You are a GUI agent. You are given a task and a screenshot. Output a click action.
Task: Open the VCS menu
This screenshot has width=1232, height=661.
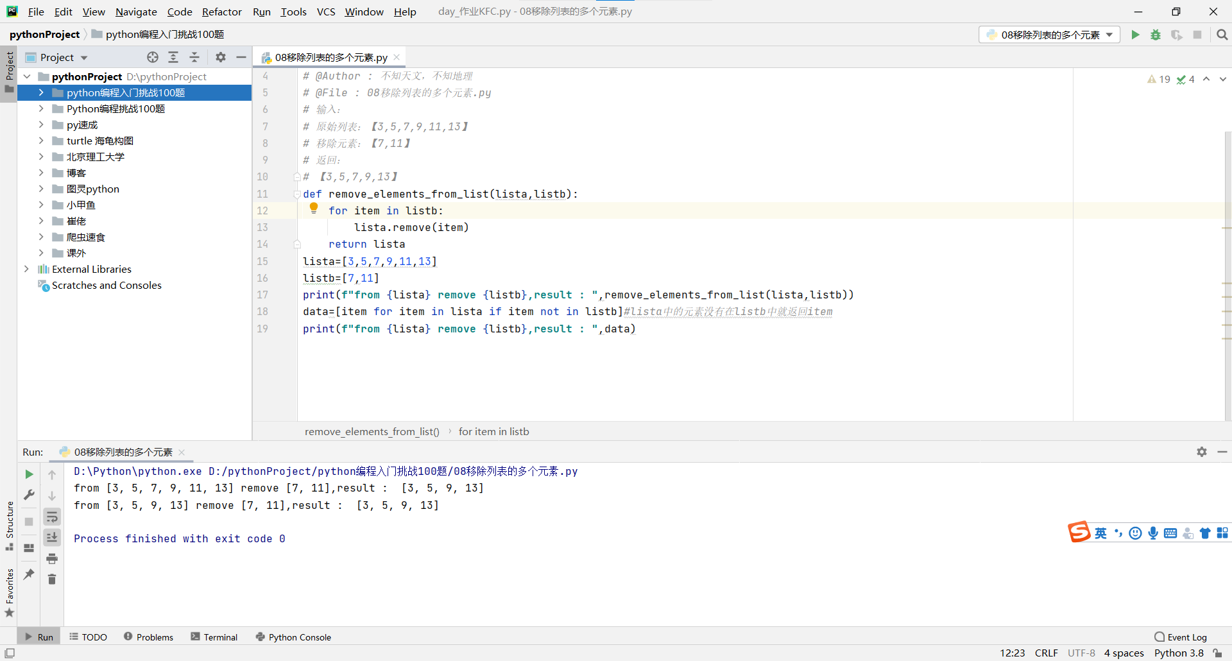pyautogui.click(x=326, y=12)
